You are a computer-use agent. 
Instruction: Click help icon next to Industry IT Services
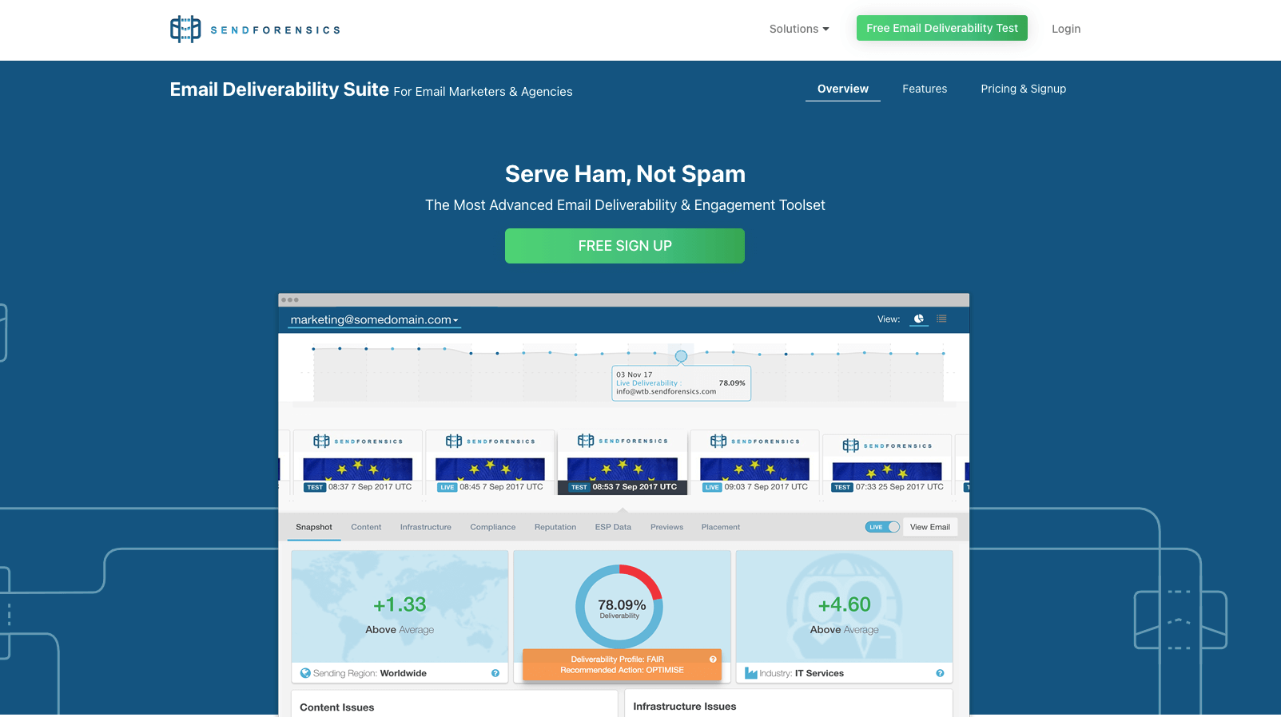click(x=940, y=673)
